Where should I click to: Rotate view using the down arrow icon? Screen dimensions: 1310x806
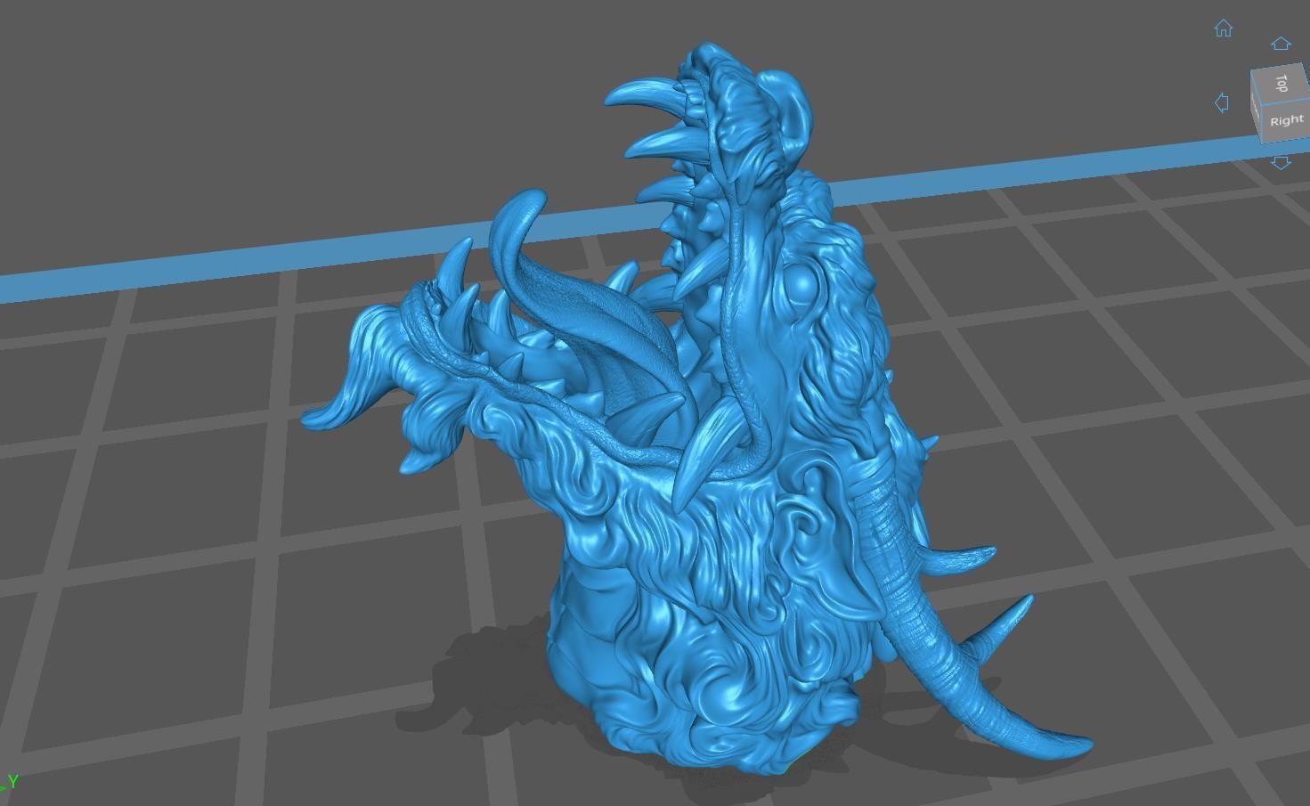pyautogui.click(x=1281, y=162)
